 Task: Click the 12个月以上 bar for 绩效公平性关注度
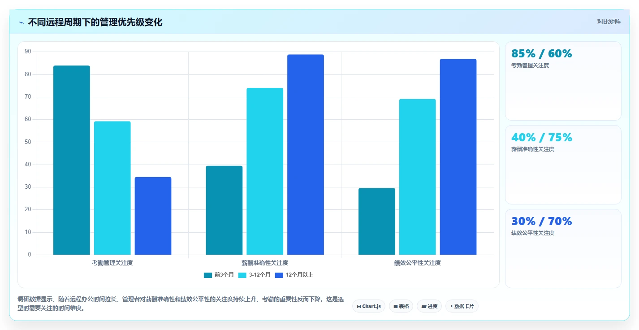[458, 157]
